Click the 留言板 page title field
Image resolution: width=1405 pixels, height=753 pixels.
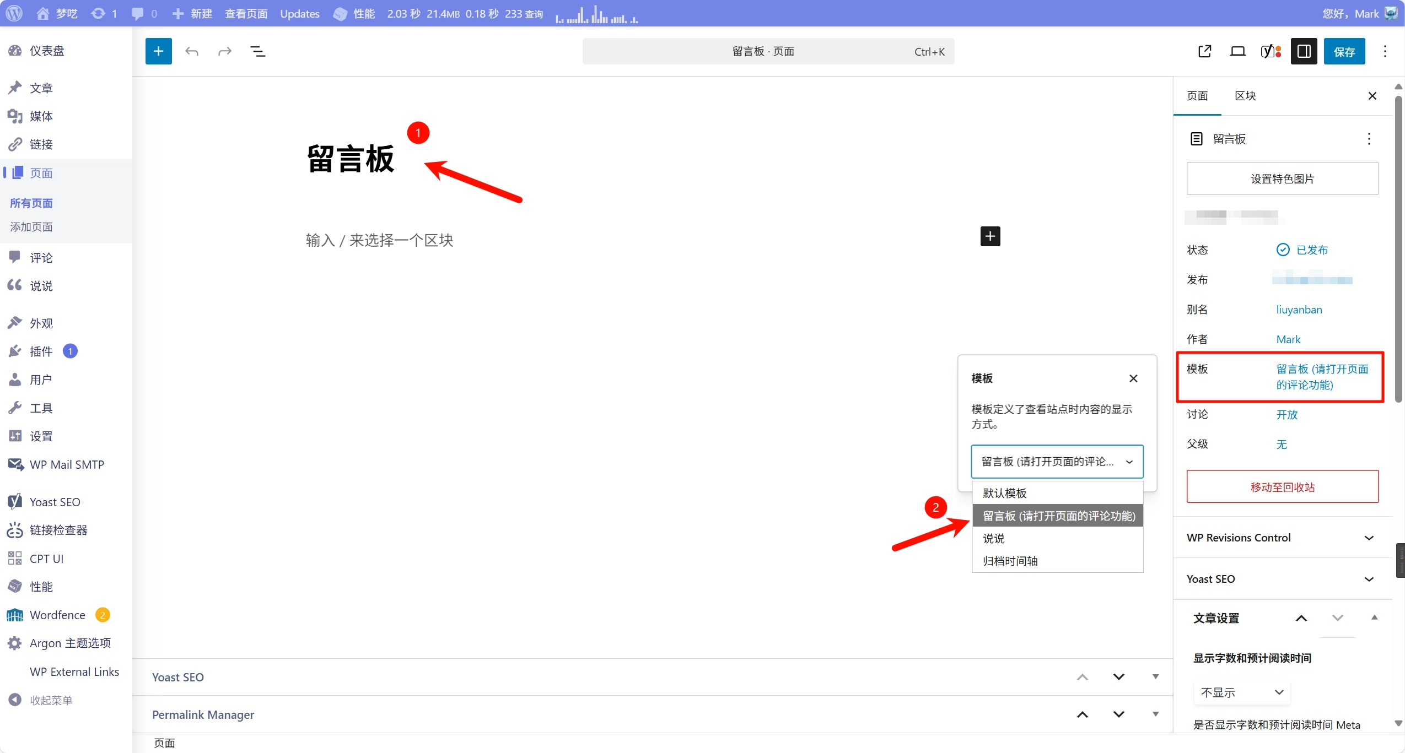pyautogui.click(x=351, y=159)
